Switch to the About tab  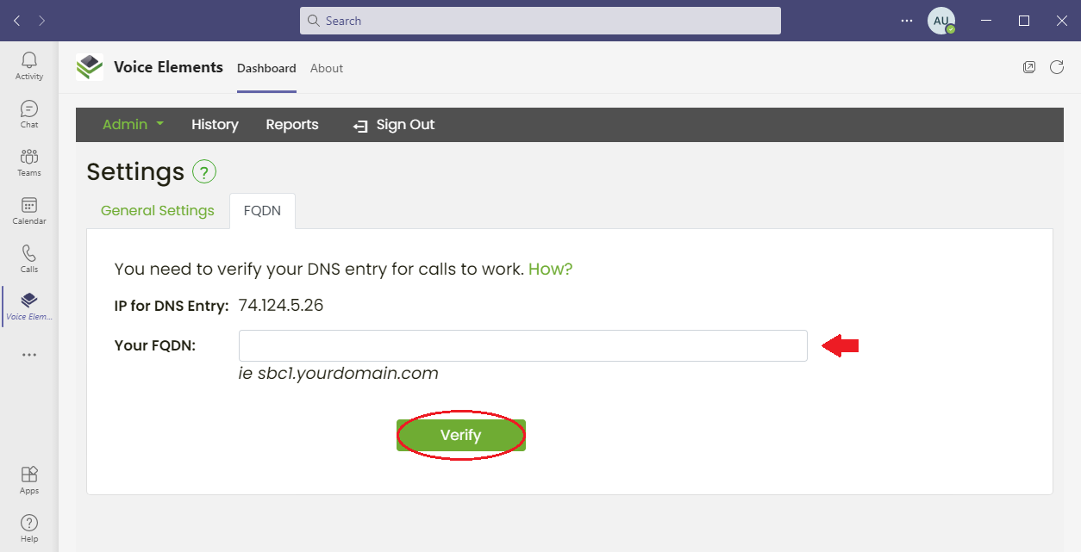coord(327,68)
